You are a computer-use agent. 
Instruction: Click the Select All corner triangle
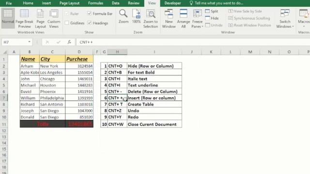pos(5,52)
